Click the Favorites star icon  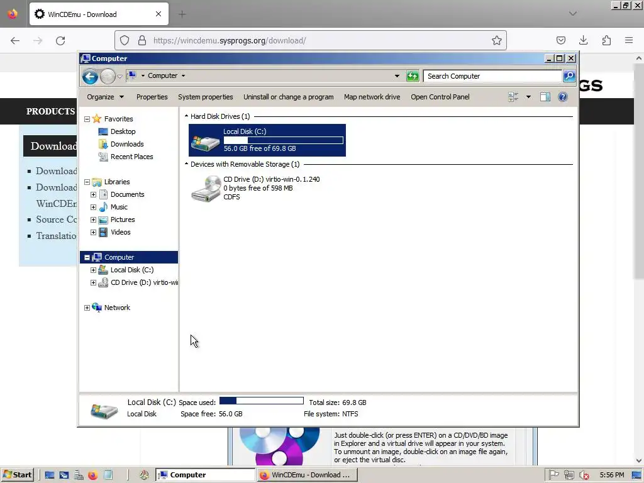97,119
